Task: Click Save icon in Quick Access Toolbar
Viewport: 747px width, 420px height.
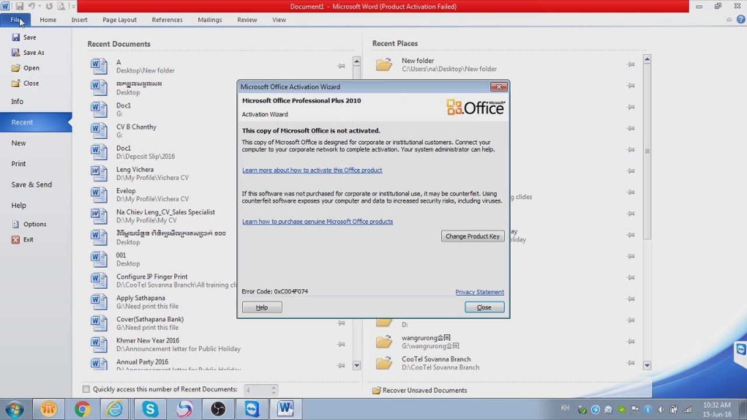Action: [x=19, y=6]
